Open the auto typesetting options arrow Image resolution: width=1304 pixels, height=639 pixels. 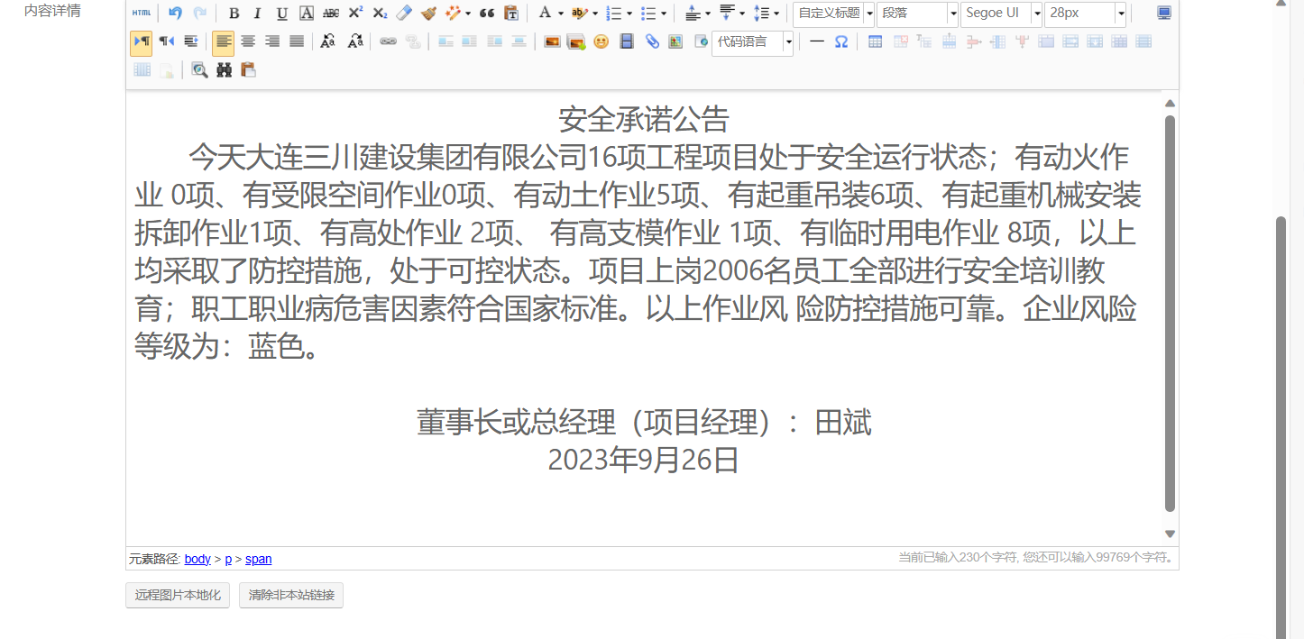tap(468, 14)
